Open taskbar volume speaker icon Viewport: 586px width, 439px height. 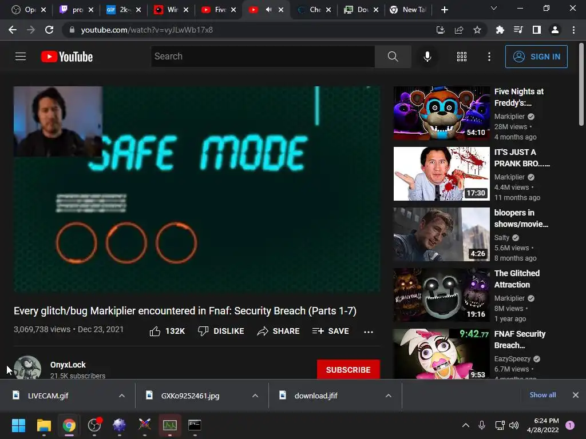pos(514,425)
